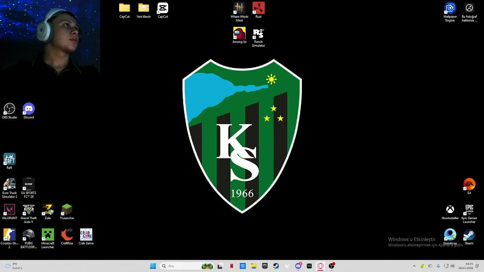Launch the Raft game shortcut
This screenshot has height=272, width=484.
[x=9, y=161]
